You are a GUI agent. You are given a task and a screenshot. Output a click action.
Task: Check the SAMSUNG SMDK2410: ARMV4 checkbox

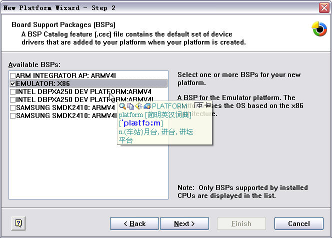12,107
